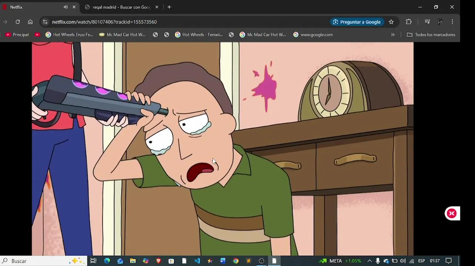The width and height of the screenshot is (475, 266).
Task: Open Todos los marcadores folder
Action: (x=431, y=34)
